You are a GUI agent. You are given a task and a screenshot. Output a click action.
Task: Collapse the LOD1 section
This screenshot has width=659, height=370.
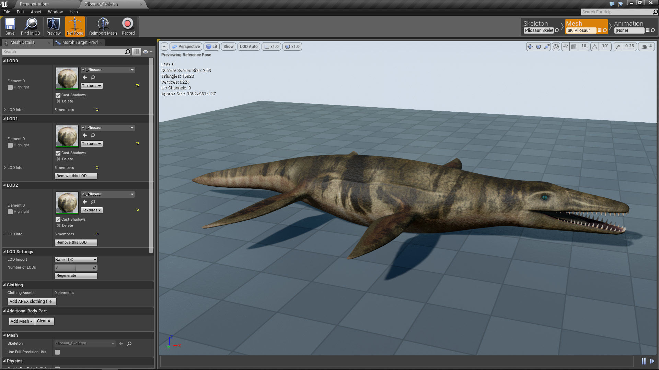point(5,119)
